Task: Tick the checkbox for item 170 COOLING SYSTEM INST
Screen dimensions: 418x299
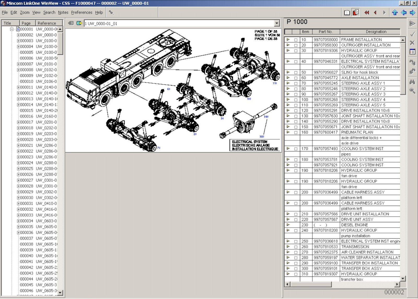Action: coord(296,149)
